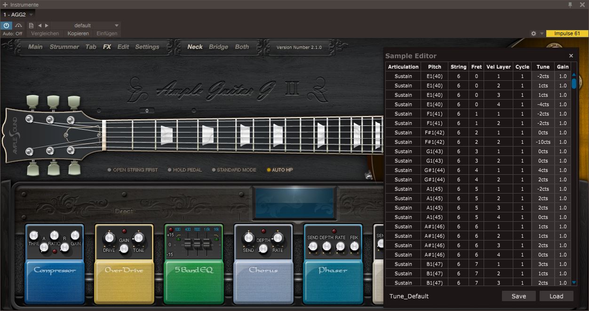Click the Chorus DEPTH knob
The image size is (589, 311).
[263, 249]
